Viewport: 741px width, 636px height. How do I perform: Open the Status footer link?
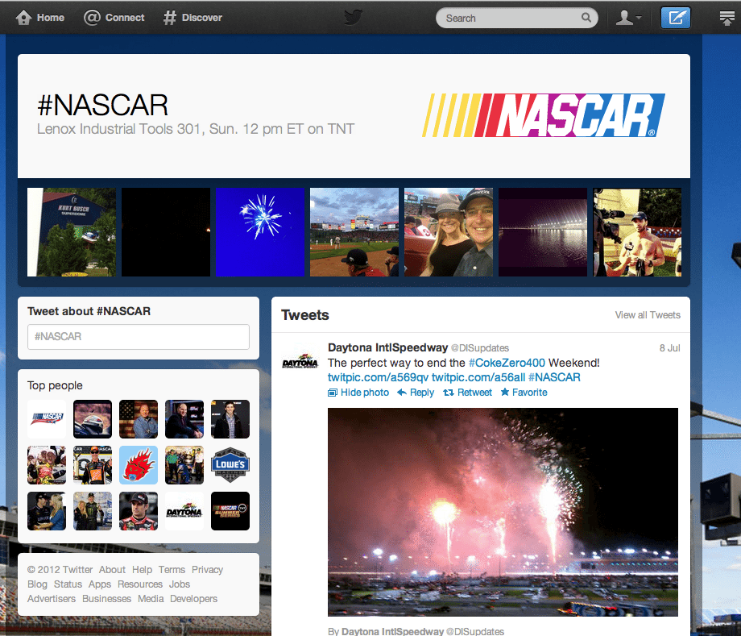(x=68, y=584)
